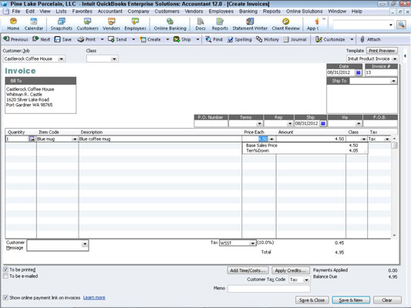The image size is (411, 308).
Task: Open the Vendors menu
Action: click(x=194, y=12)
